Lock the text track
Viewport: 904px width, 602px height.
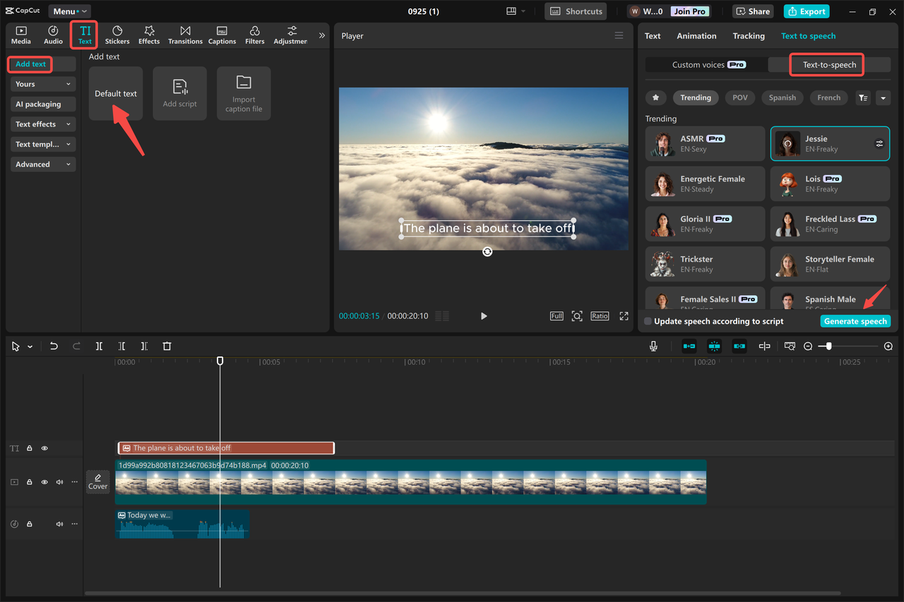tap(29, 447)
